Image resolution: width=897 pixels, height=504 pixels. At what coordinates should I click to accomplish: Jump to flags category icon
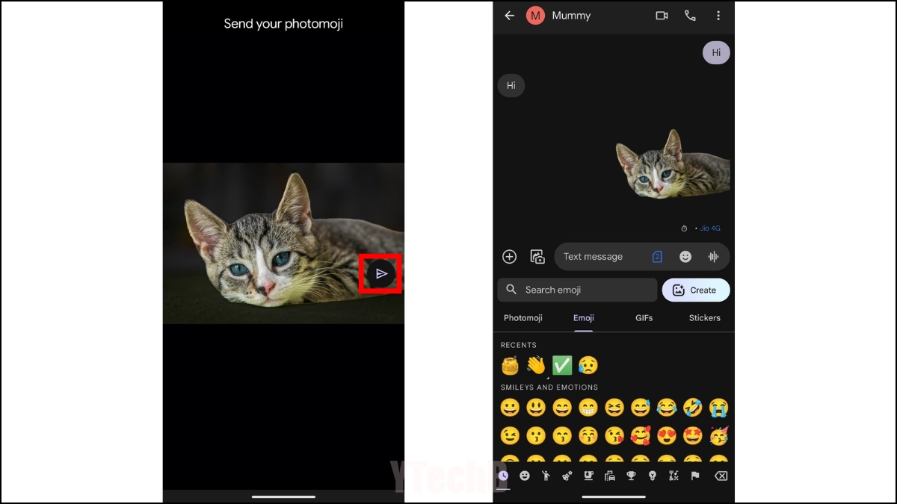[694, 476]
